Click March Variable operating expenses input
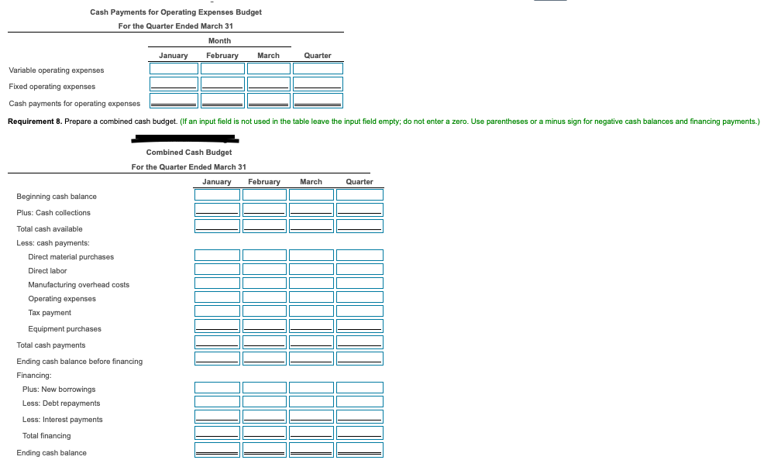This screenshot has width=774, height=460. (269, 69)
